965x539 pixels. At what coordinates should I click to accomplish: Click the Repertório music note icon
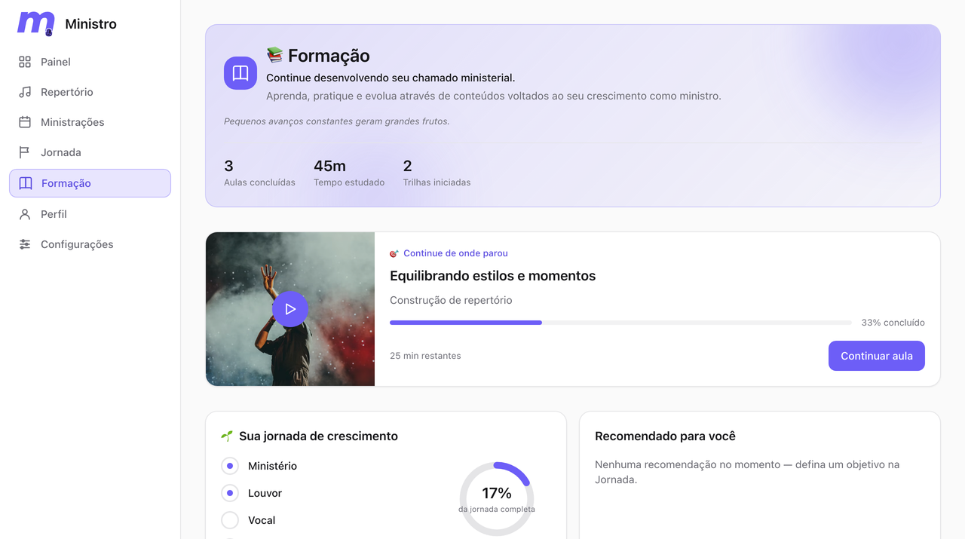coord(25,92)
